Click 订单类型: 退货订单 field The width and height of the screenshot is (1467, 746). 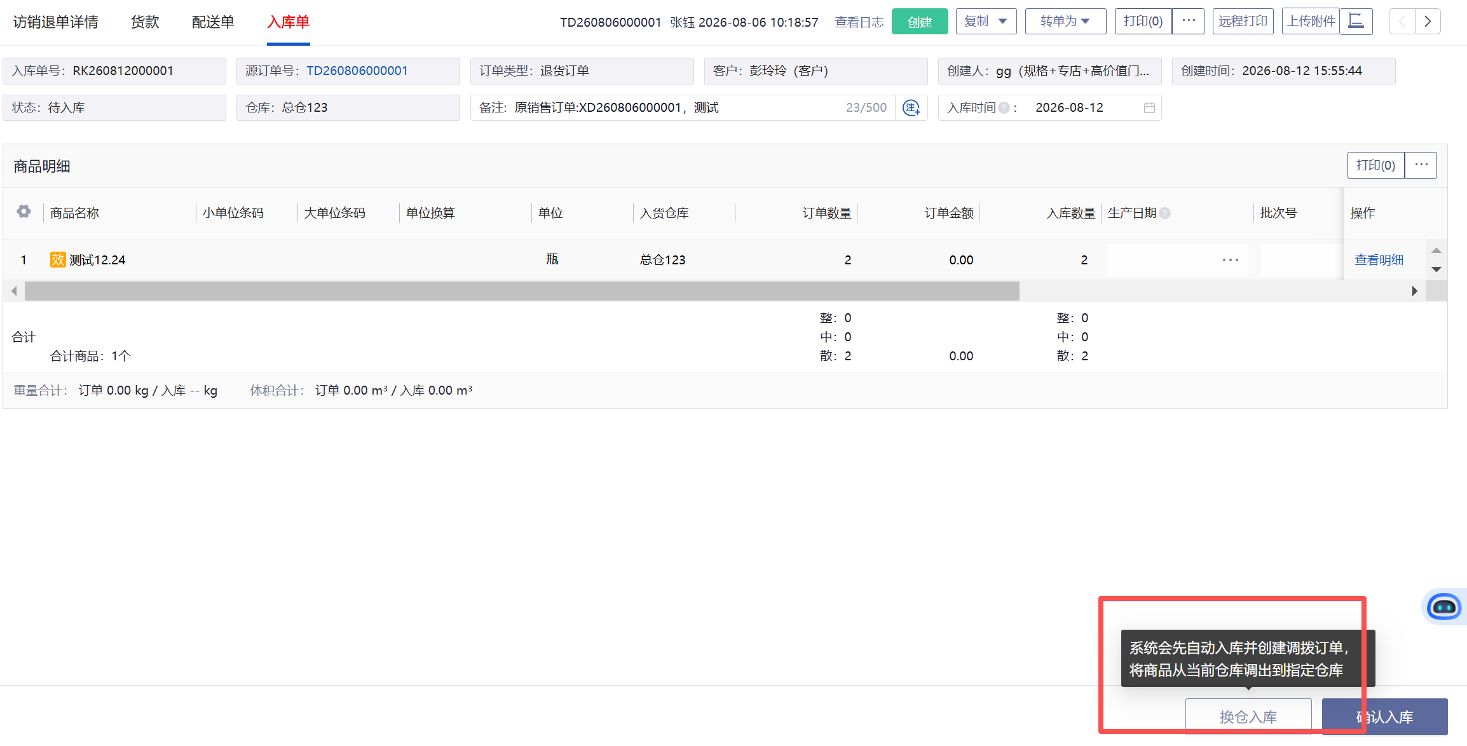point(582,71)
